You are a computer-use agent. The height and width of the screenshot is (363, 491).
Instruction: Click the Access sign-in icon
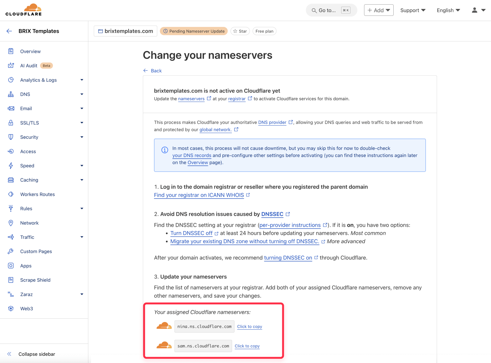point(11,151)
